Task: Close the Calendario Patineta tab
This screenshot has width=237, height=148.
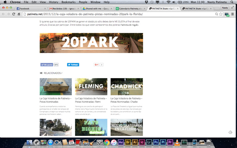Action: coord(144,9)
